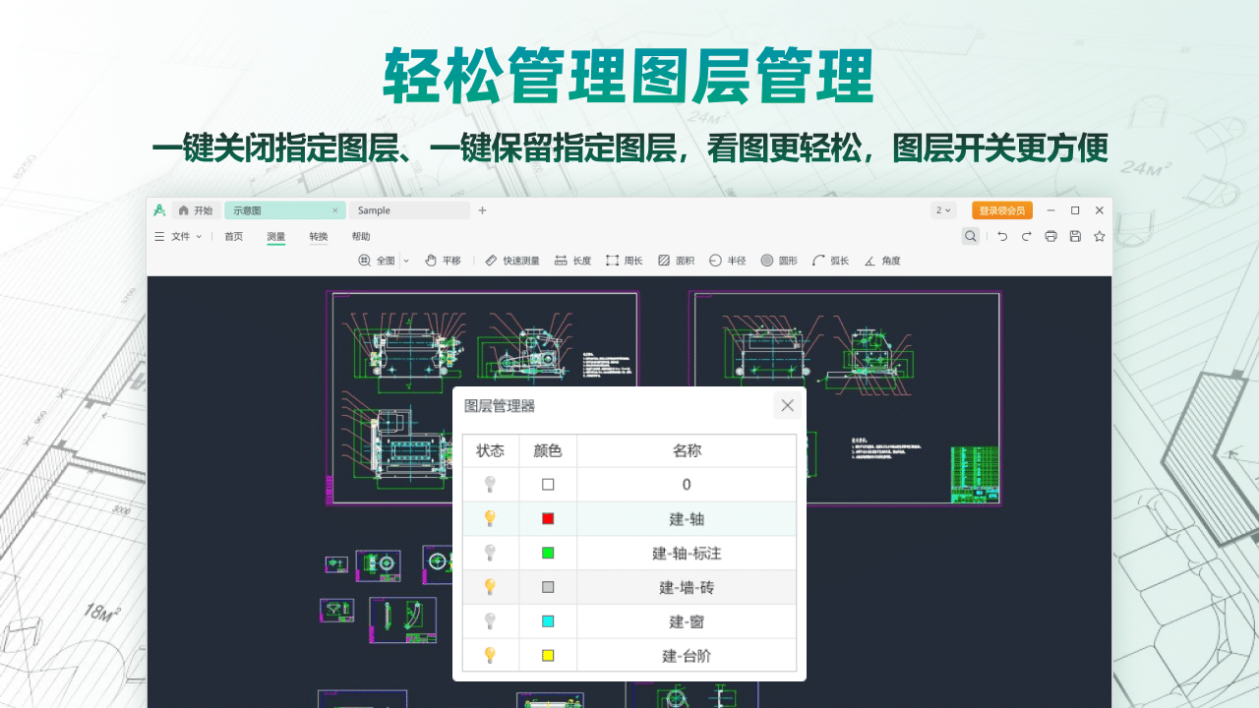Image resolution: width=1259 pixels, height=708 pixels.
Task: Click the print icon in toolbar
Action: [1050, 236]
